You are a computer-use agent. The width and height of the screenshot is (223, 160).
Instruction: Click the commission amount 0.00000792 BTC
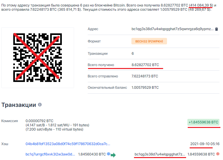pos(39,121)
